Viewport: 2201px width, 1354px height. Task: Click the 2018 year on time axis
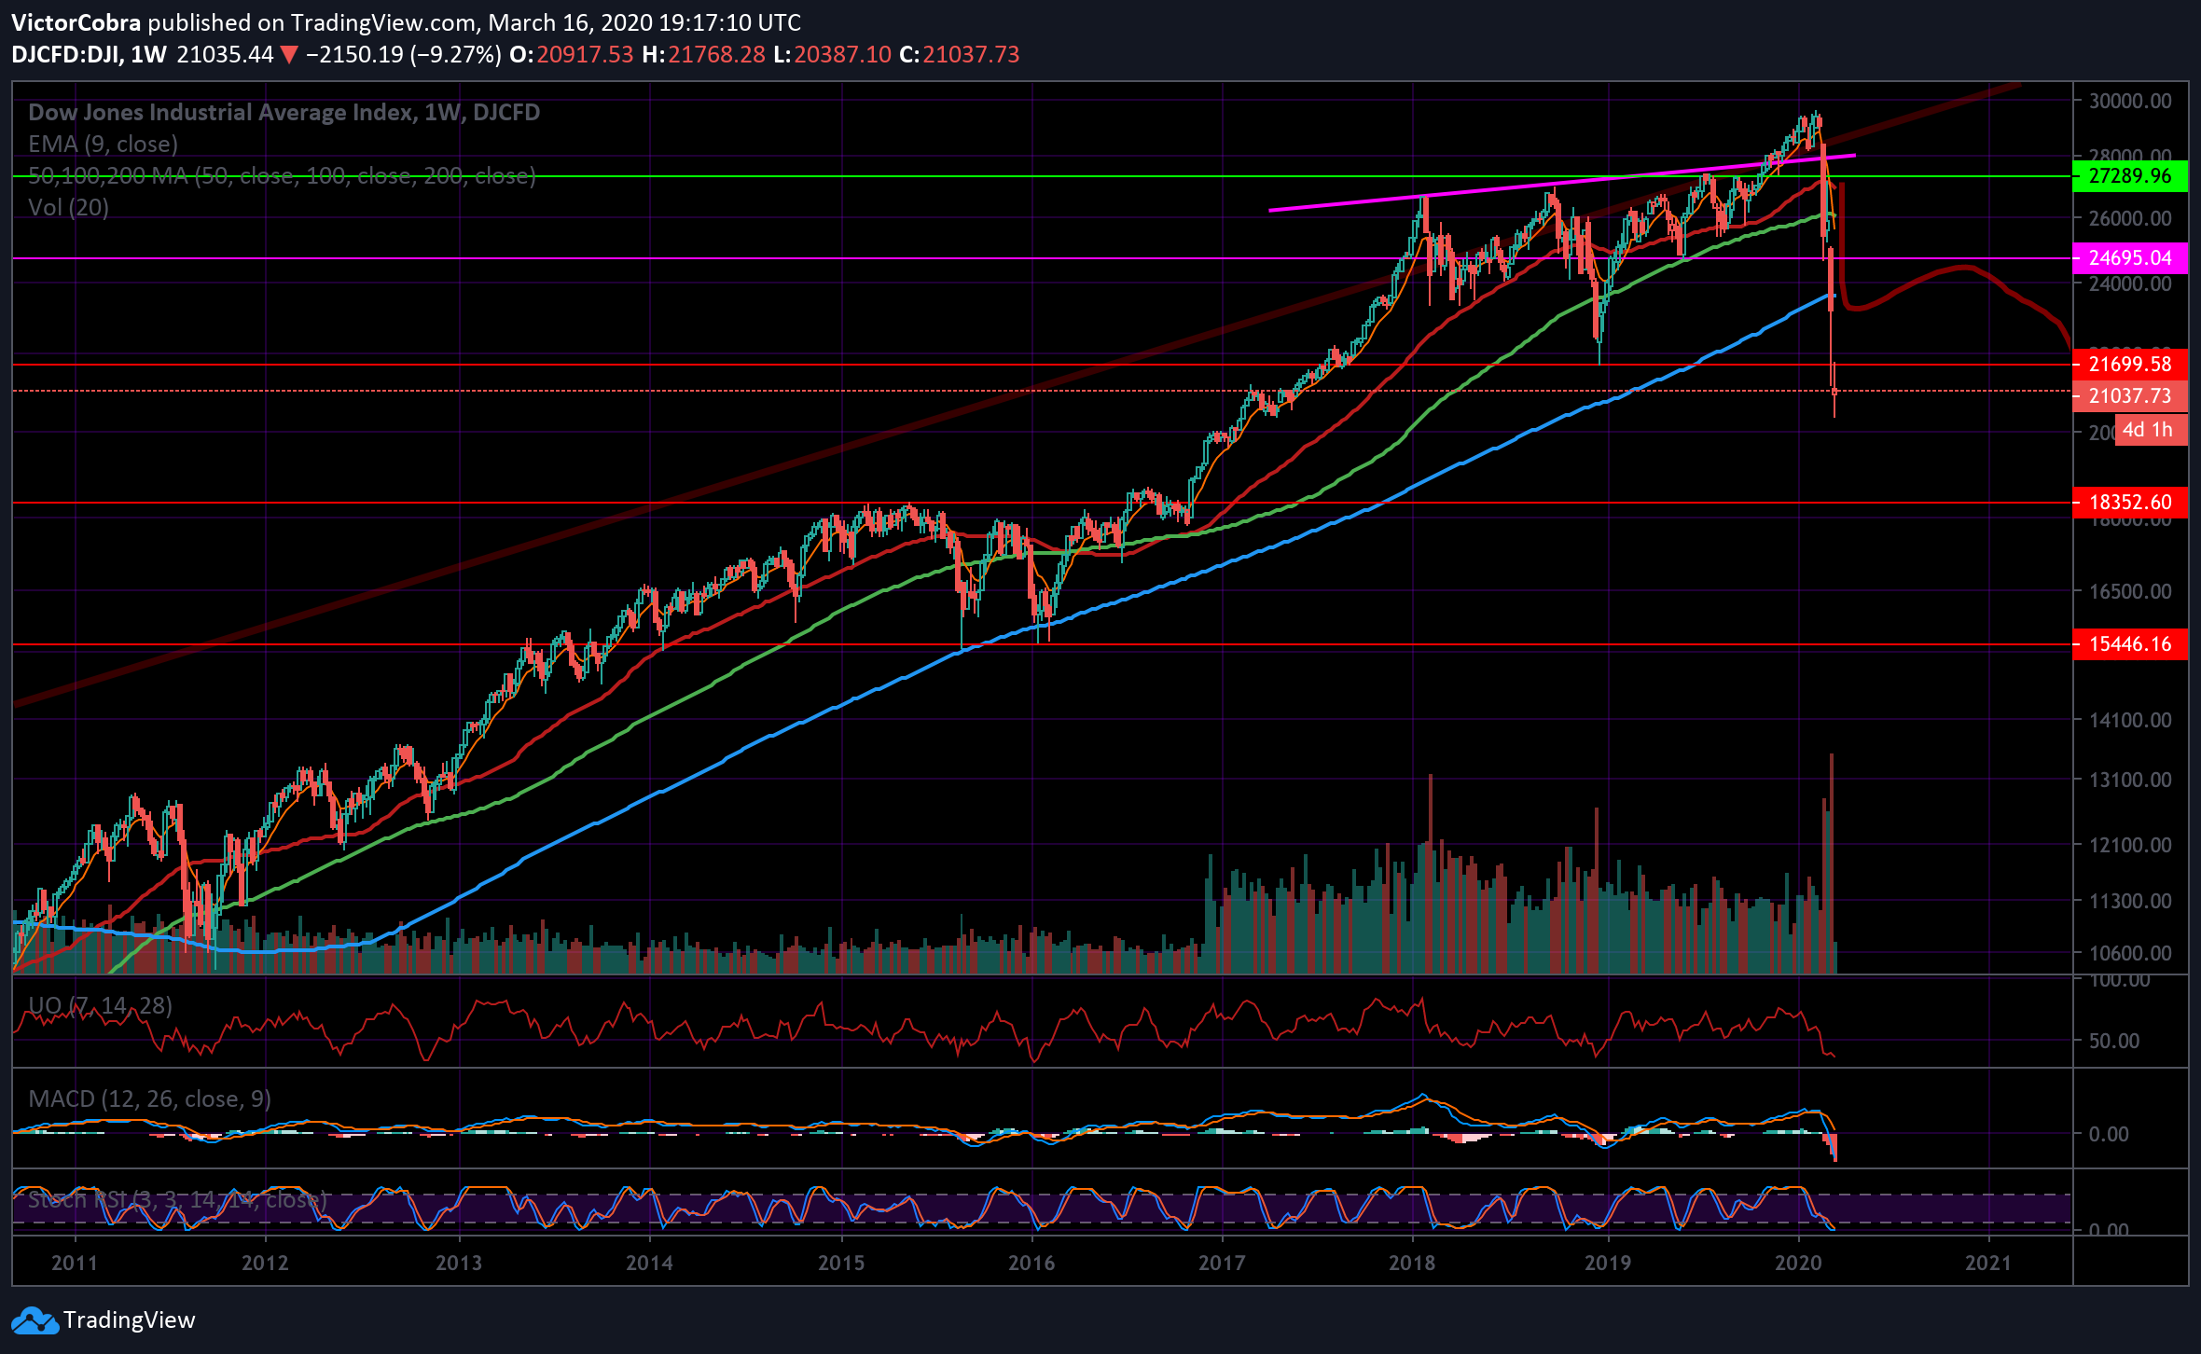(x=1412, y=1263)
